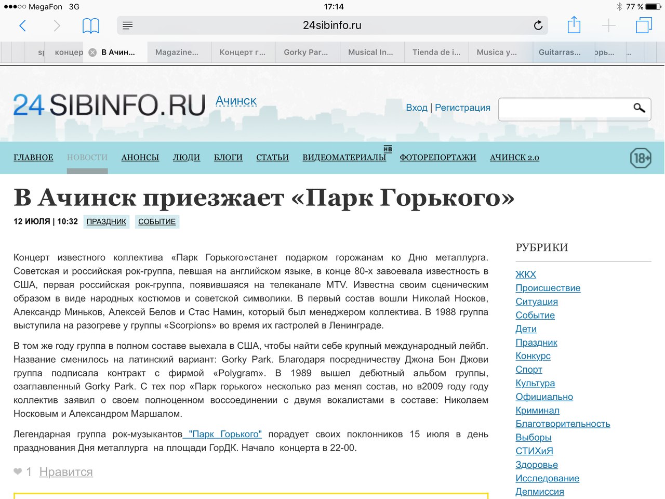Tap the Safari back arrow

coord(22,25)
